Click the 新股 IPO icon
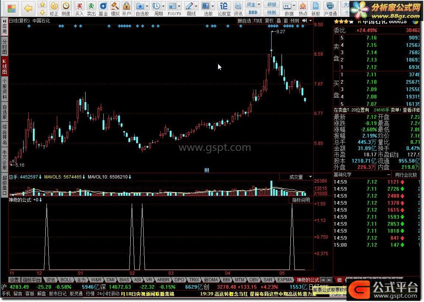Image resolution: width=424 pixels, height=302 pixels. [316, 8]
